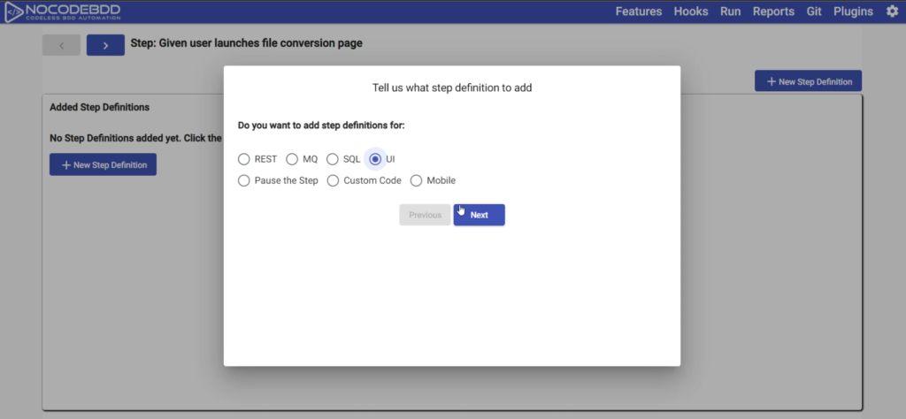This screenshot has width=906, height=419.
Task: Open the Hooks menu item
Action: point(691,11)
